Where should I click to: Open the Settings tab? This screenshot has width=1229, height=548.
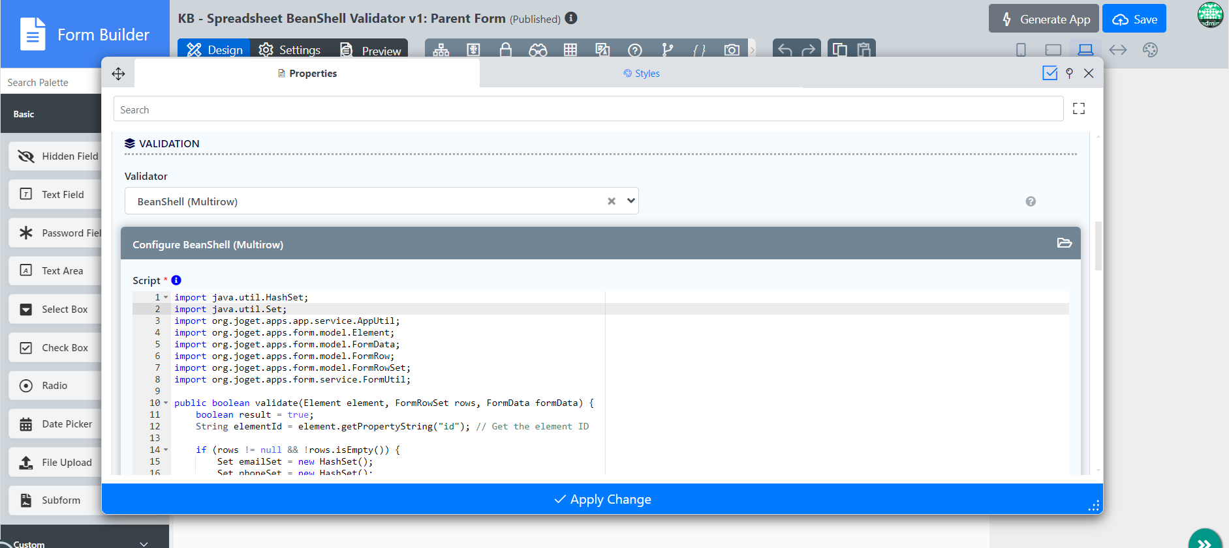[x=290, y=50]
